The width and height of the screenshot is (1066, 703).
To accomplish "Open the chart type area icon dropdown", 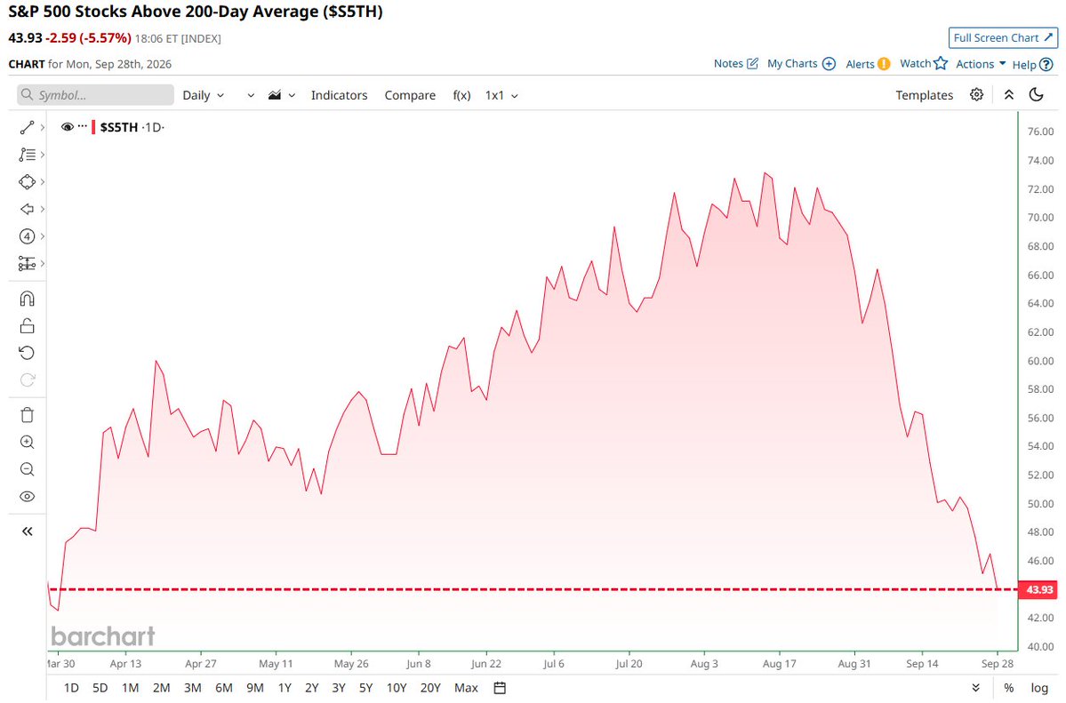I will pos(282,95).
